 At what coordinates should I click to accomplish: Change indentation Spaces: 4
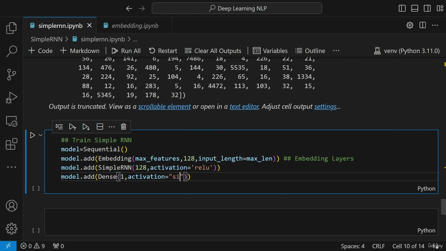click(x=353, y=246)
